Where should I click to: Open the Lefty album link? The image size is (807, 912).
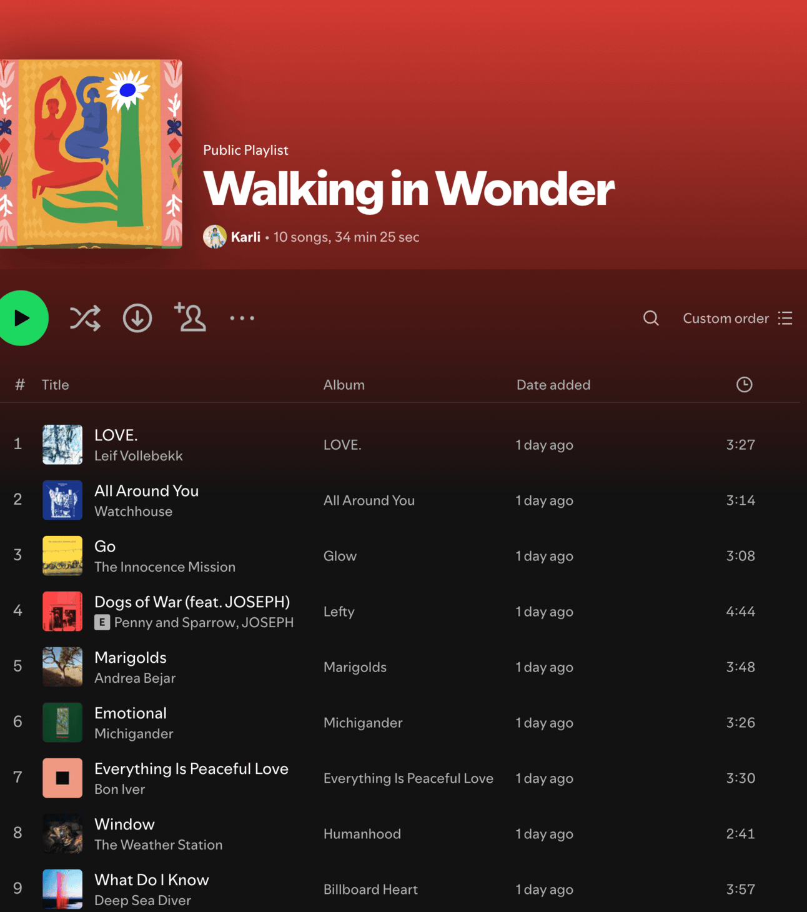pyautogui.click(x=339, y=612)
